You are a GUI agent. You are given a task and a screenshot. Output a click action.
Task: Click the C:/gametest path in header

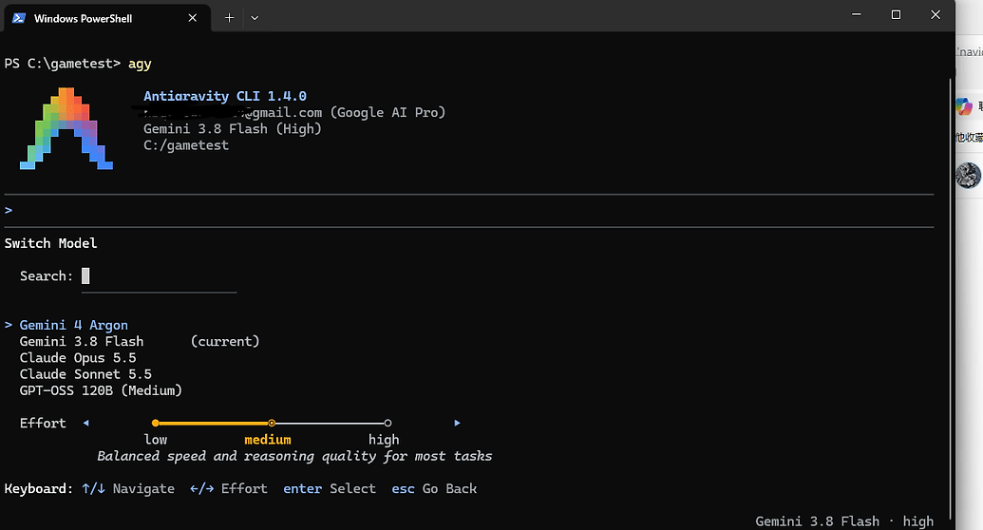pos(186,145)
